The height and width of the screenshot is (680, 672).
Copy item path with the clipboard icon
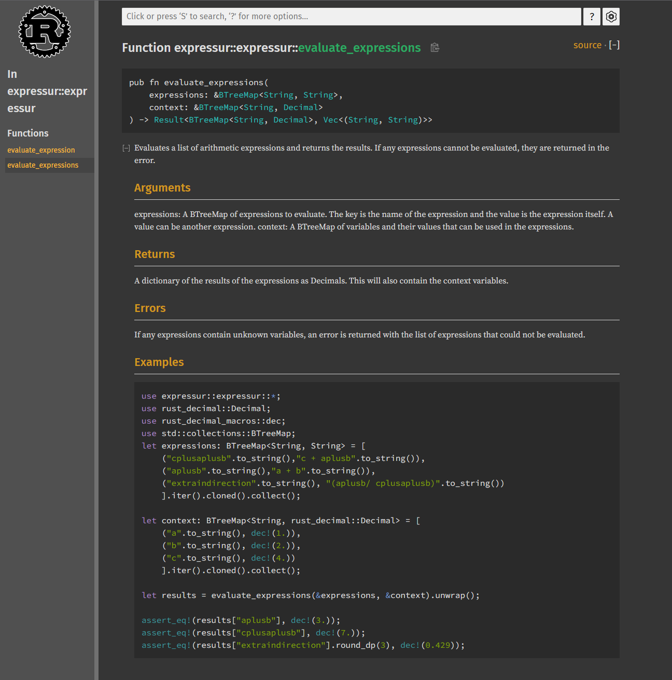pyautogui.click(x=435, y=47)
